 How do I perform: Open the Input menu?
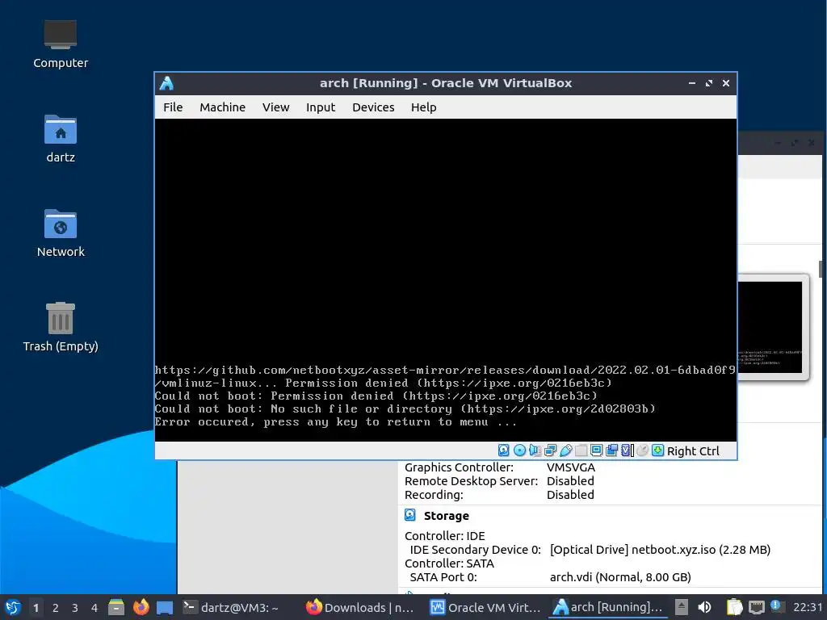(321, 107)
